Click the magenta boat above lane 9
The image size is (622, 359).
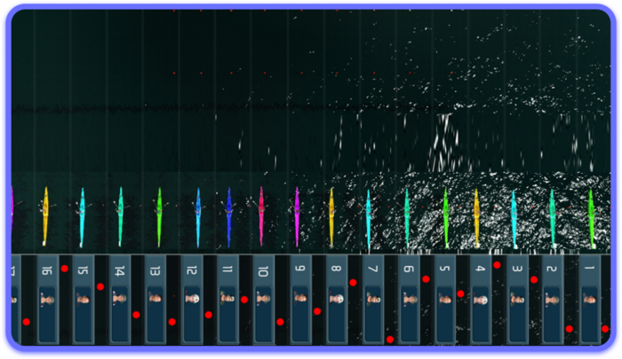click(297, 215)
